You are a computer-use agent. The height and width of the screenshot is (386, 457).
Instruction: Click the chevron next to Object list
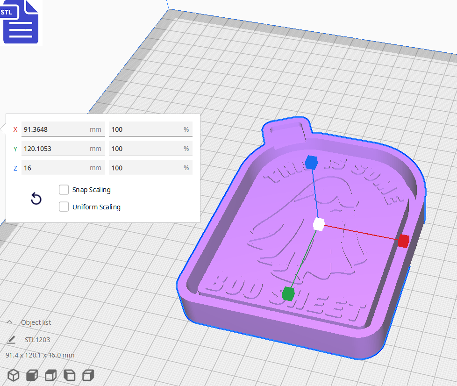coord(9,322)
